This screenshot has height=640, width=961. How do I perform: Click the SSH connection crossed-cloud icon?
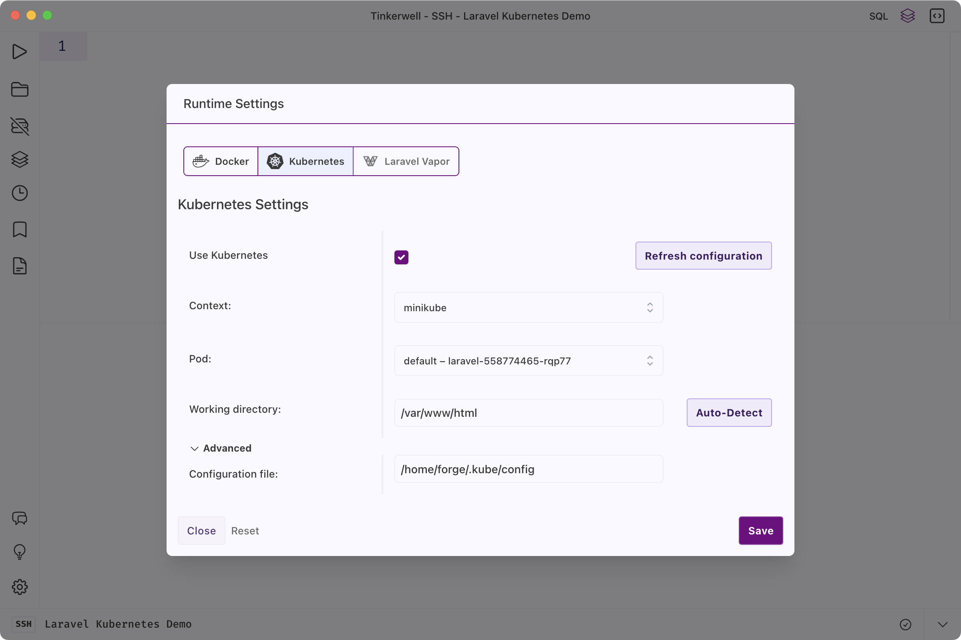(x=20, y=126)
